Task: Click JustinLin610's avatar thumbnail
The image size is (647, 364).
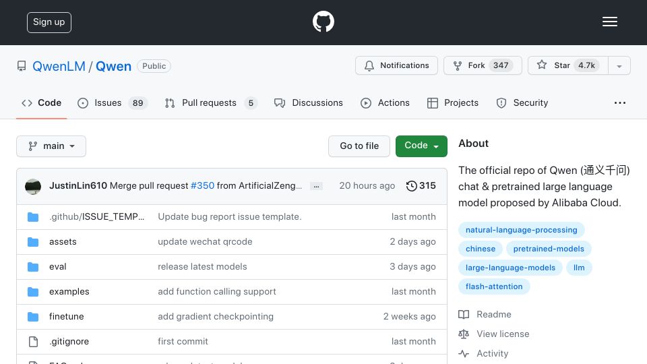Action: 33,186
